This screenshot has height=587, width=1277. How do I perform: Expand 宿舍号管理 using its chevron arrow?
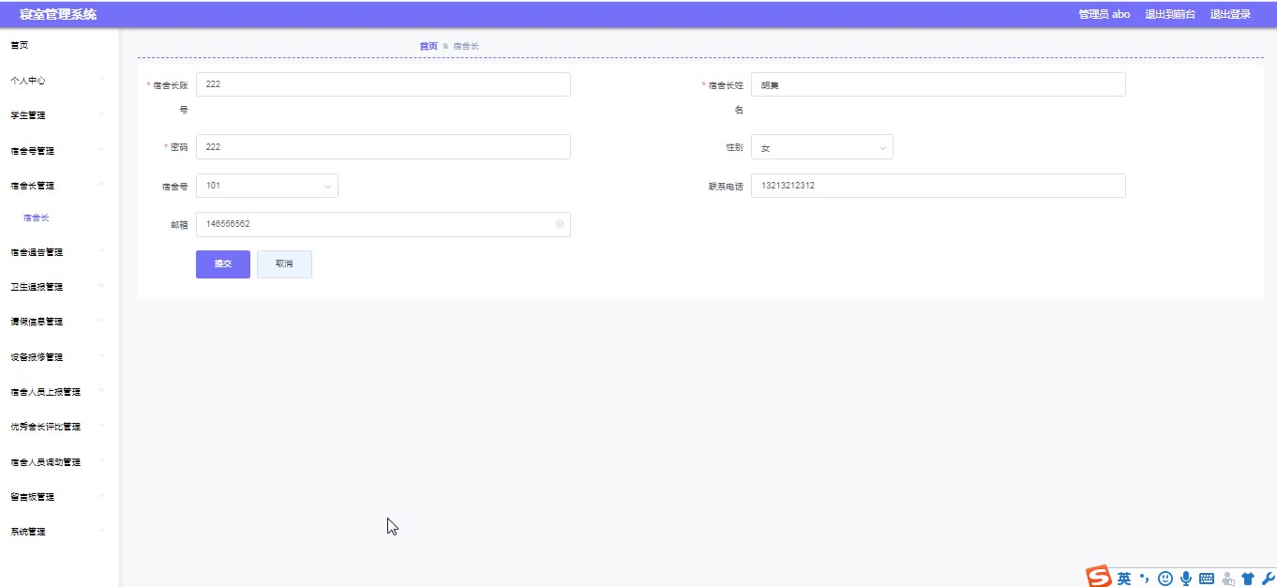click(x=100, y=150)
